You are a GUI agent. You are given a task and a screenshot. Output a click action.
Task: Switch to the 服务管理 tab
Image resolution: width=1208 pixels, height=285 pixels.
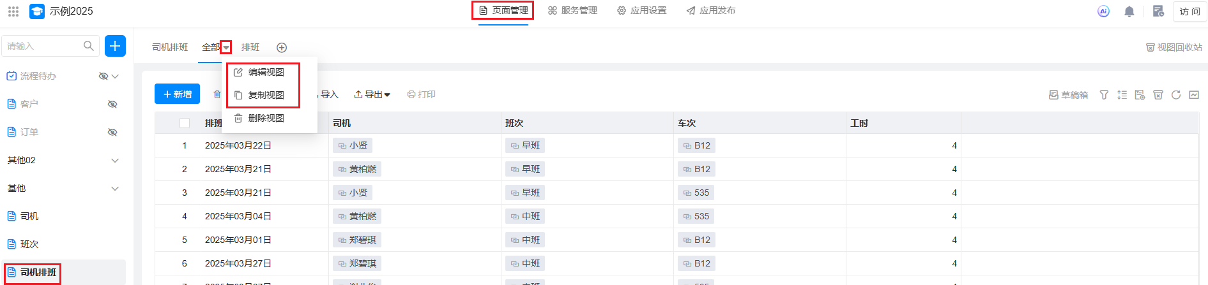click(572, 11)
